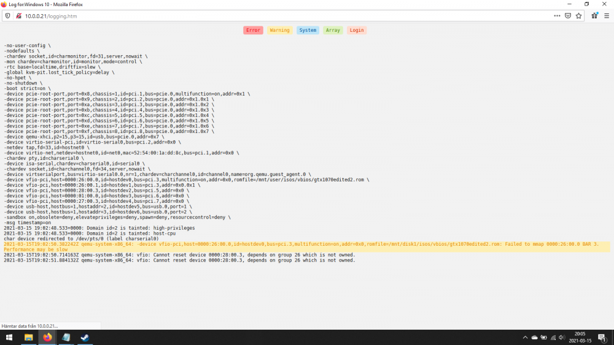Click the '-global kvm-pit.lost_tick_policy=delay' line

[x=59, y=72]
